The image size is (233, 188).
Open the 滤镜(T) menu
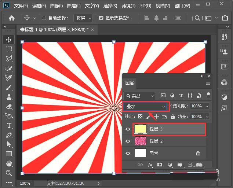[128, 6]
